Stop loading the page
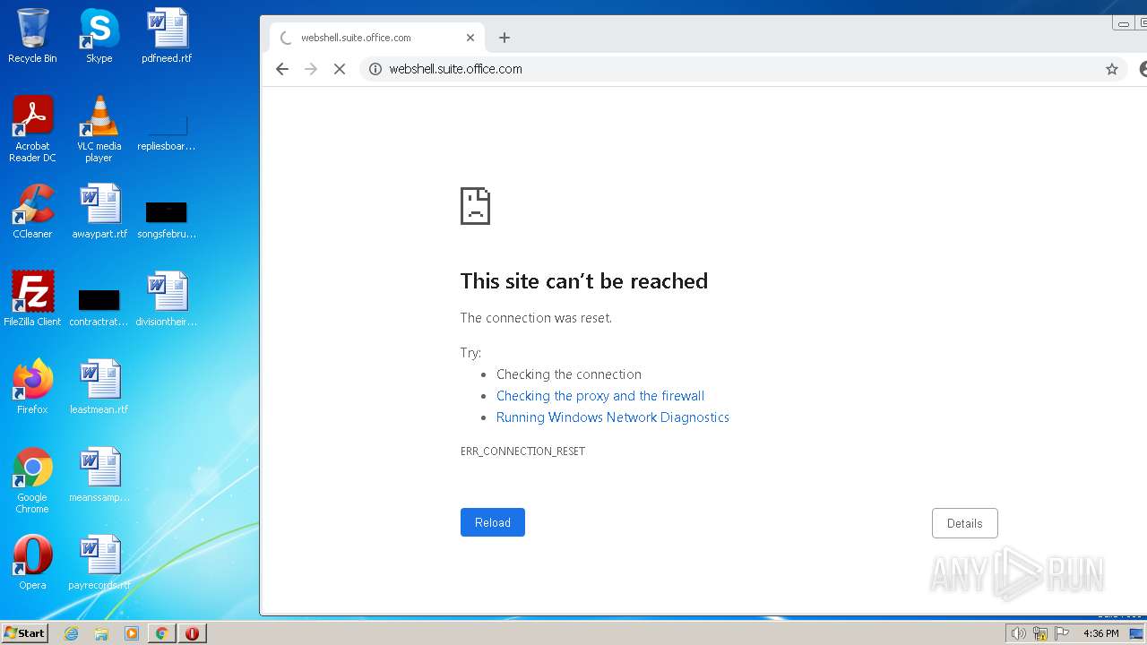 340,69
